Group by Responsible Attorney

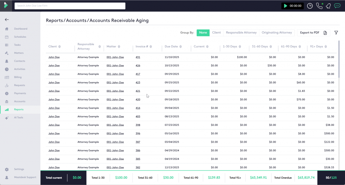pyautogui.click(x=241, y=33)
